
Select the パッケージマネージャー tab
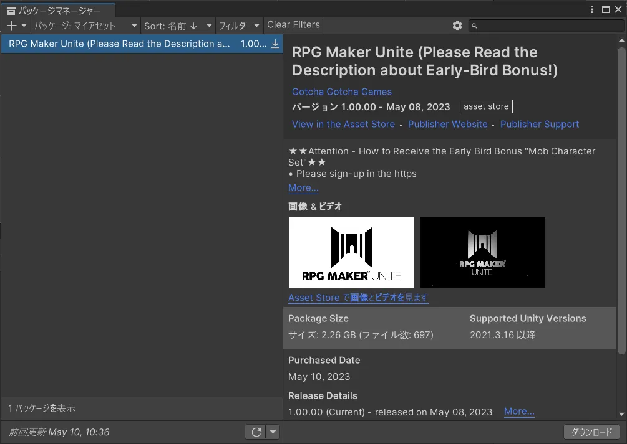click(x=58, y=11)
